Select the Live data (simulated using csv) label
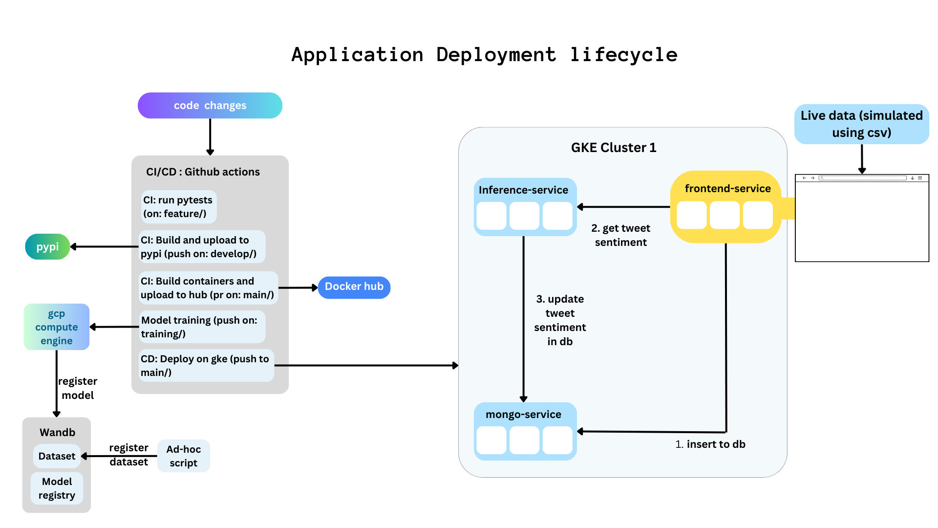Viewport: 938px width, 528px height. pos(861,124)
